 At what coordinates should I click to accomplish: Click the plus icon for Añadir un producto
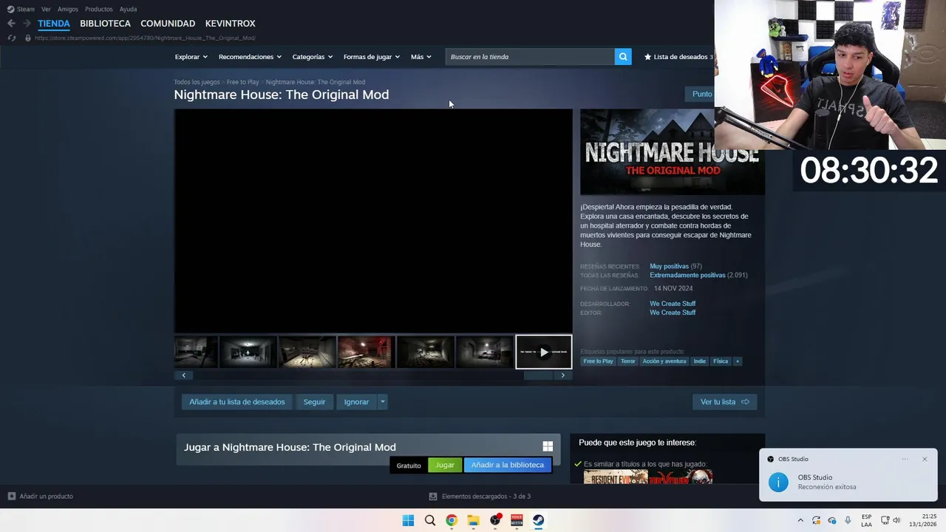coord(11,497)
